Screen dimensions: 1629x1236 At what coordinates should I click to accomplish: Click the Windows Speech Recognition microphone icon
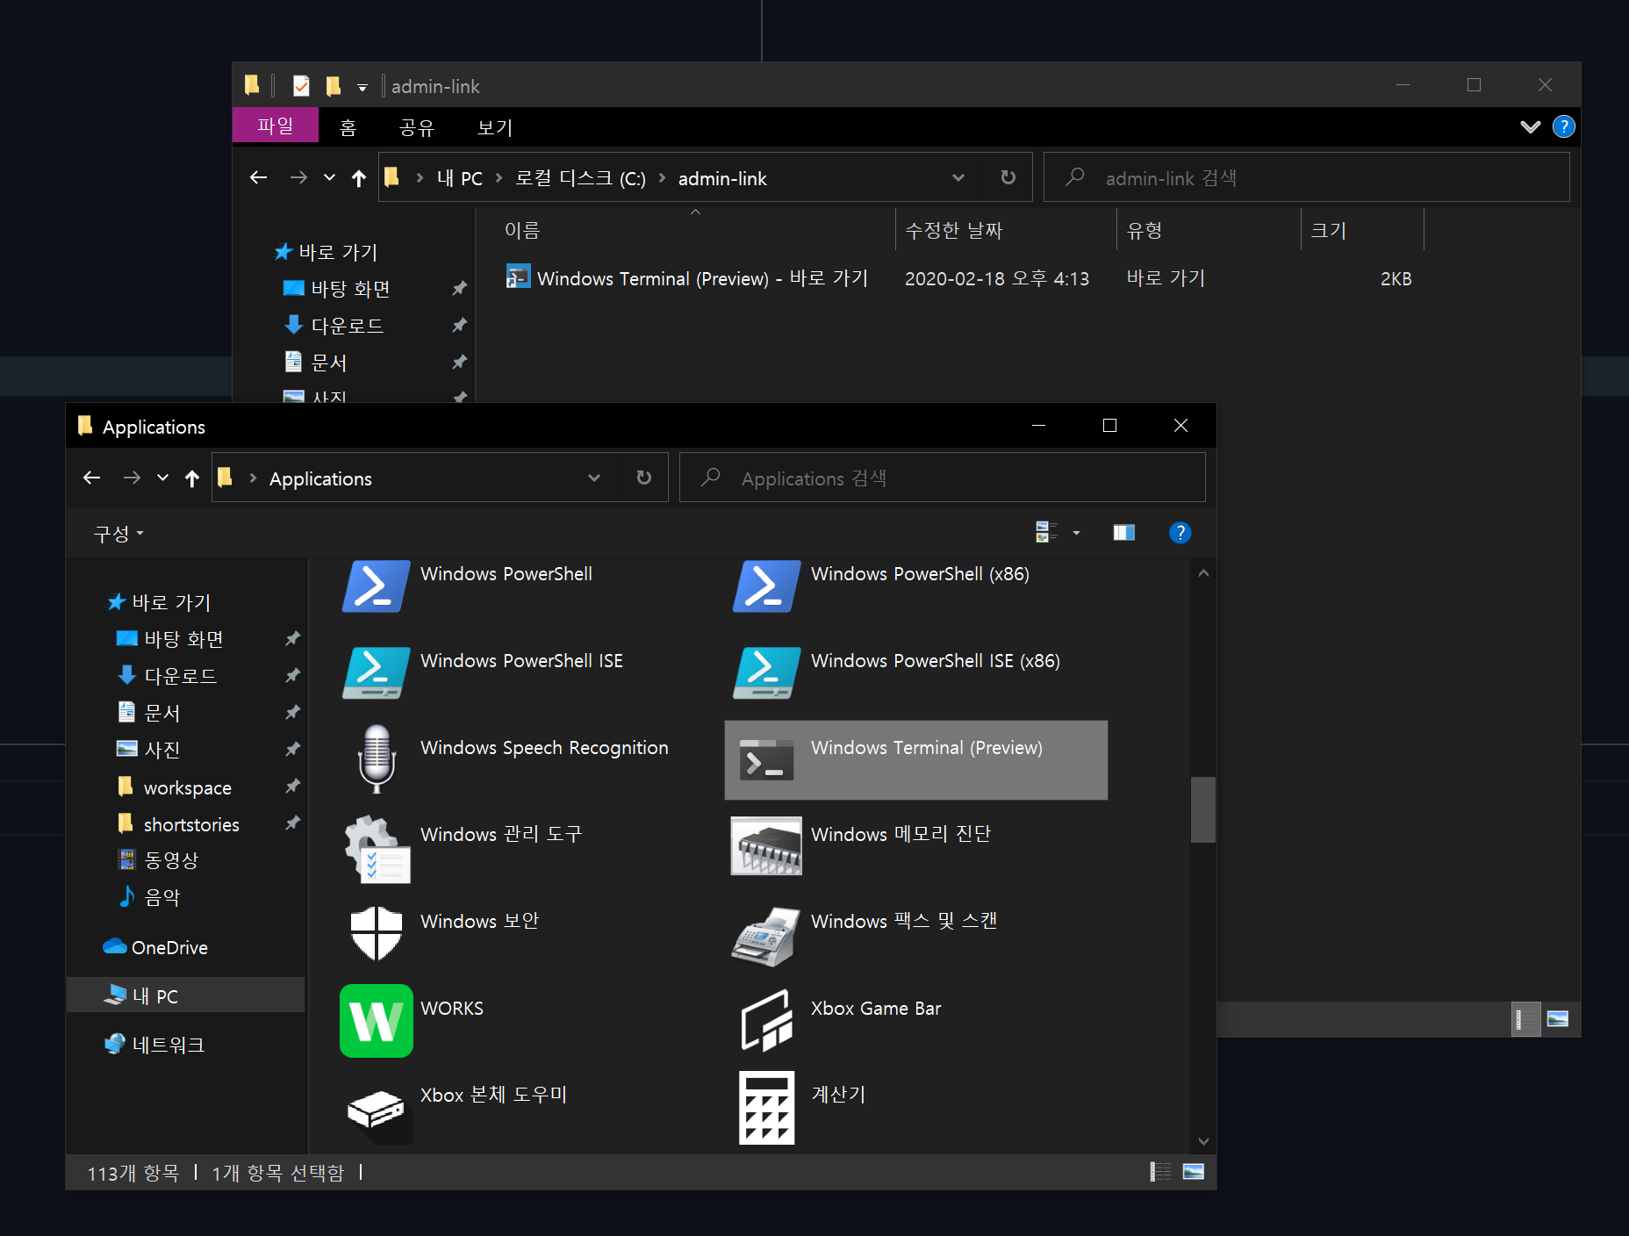click(376, 758)
